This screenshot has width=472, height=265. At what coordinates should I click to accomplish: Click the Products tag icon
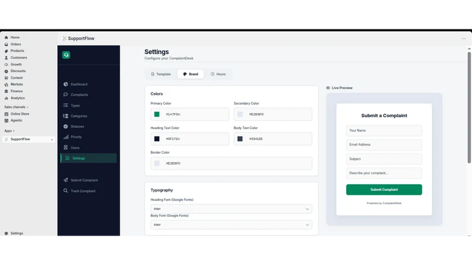(x=6, y=51)
